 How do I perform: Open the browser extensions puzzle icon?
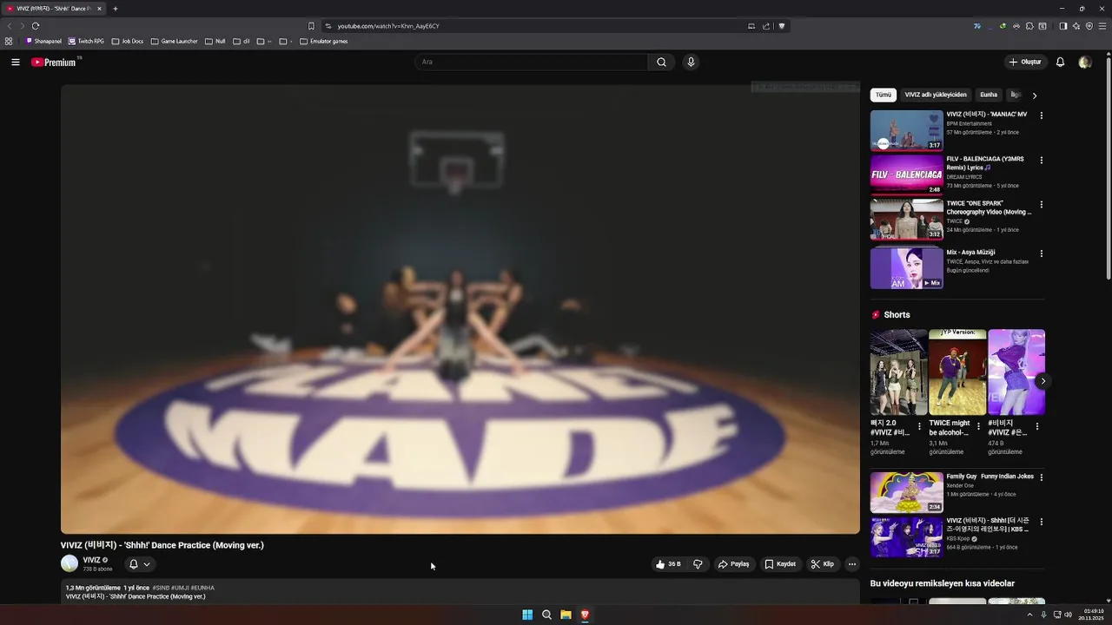coord(1029,26)
